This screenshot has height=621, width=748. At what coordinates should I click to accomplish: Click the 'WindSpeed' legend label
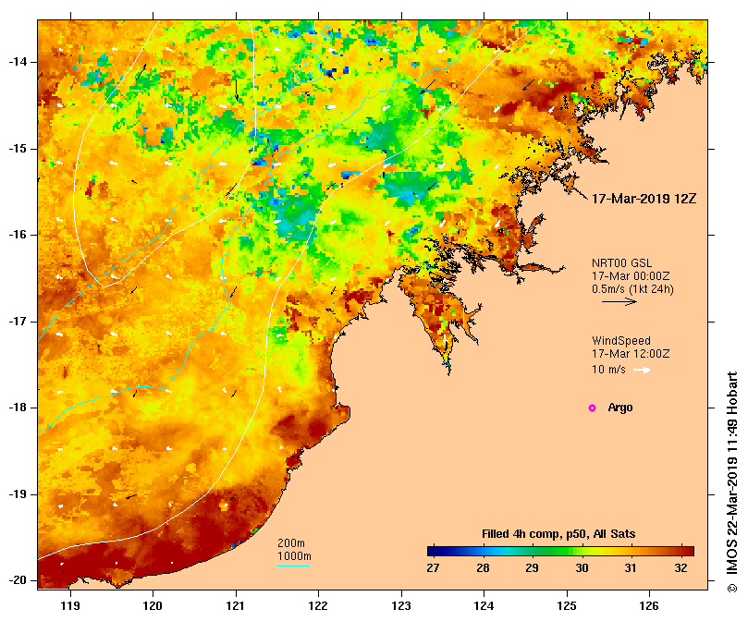coord(621,341)
